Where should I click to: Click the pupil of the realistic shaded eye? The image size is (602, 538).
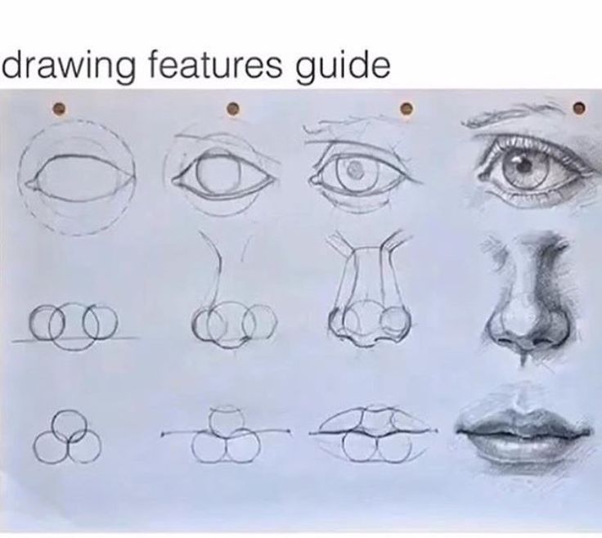(x=522, y=168)
